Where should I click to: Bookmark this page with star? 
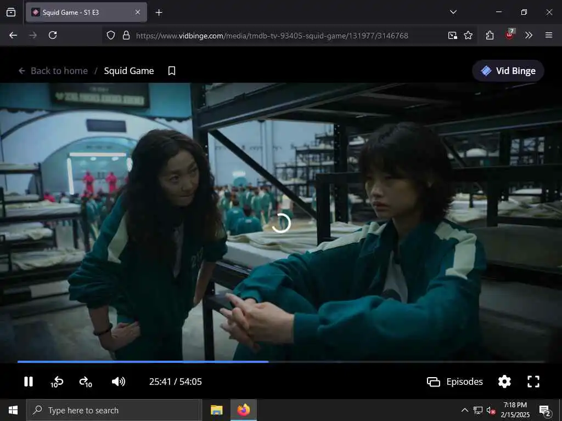pyautogui.click(x=468, y=35)
